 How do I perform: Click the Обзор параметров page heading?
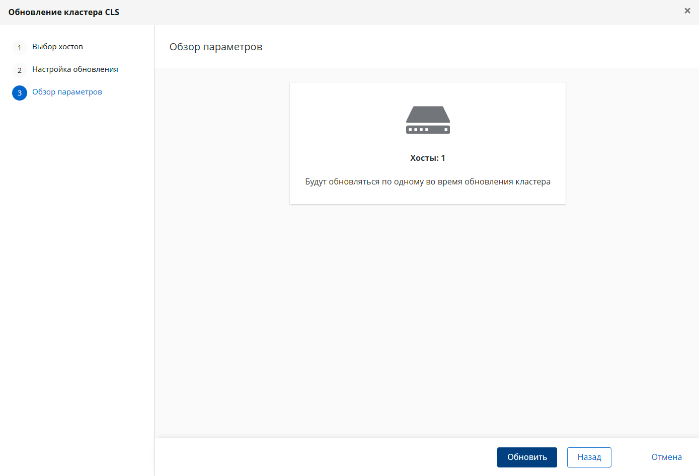coord(216,47)
